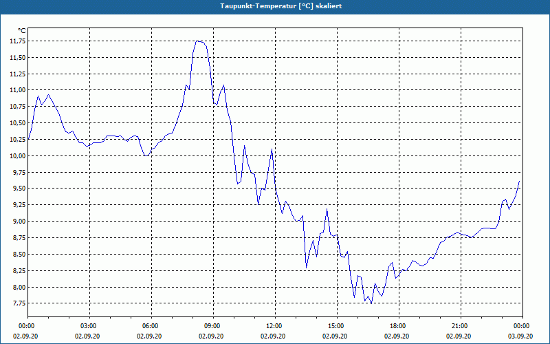Click the 9,00 y-axis label
This screenshot has height=344, width=550.
pos(19,221)
